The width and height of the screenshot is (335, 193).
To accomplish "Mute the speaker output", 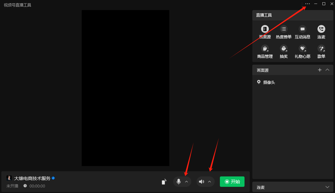I will [202, 182].
